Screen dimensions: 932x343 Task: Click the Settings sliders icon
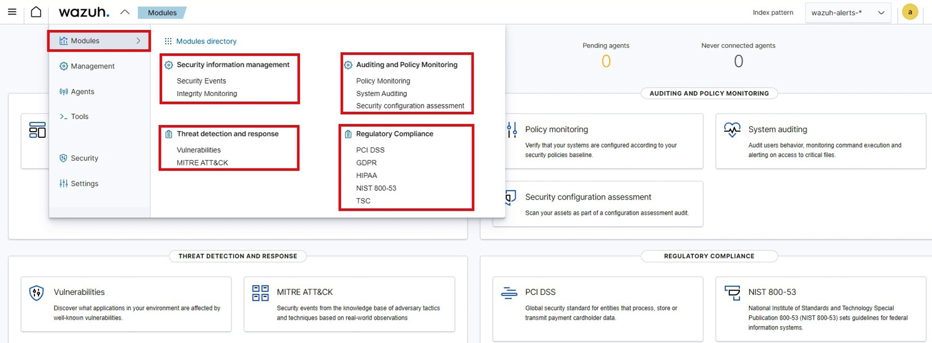click(63, 184)
